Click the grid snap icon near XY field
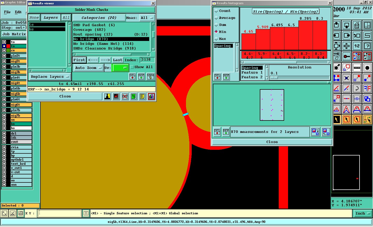Screen dimensions: 373x227 pos(20,214)
